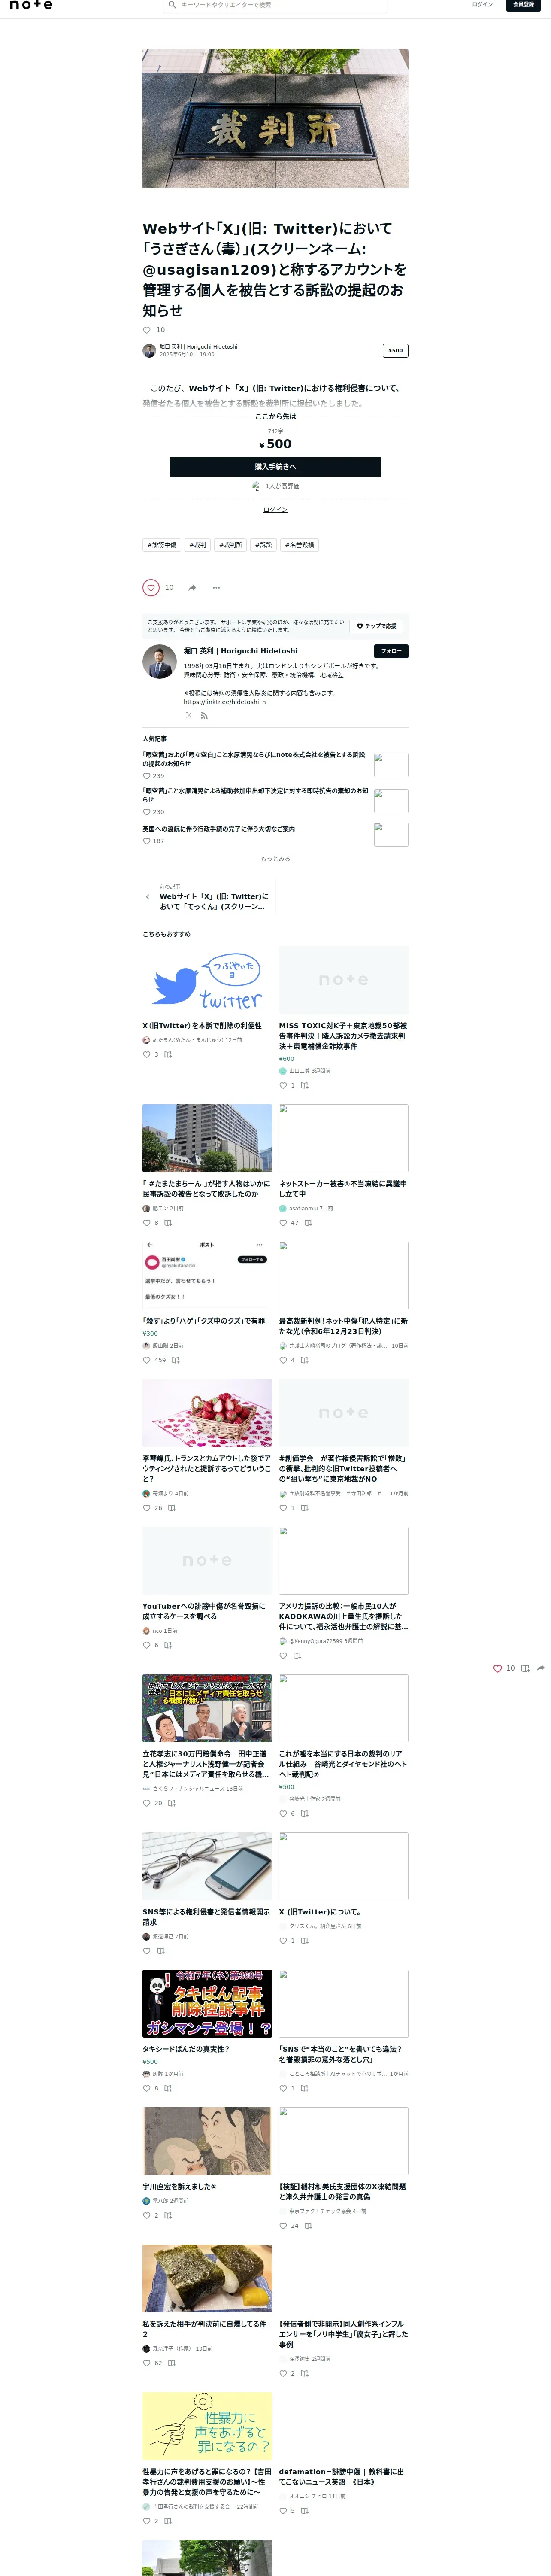Like the 宇川直宏を訴えました card
Image resolution: width=551 pixels, height=2576 pixels.
(x=147, y=2215)
